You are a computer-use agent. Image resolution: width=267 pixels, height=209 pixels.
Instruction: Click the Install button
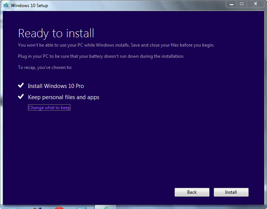[x=231, y=192]
